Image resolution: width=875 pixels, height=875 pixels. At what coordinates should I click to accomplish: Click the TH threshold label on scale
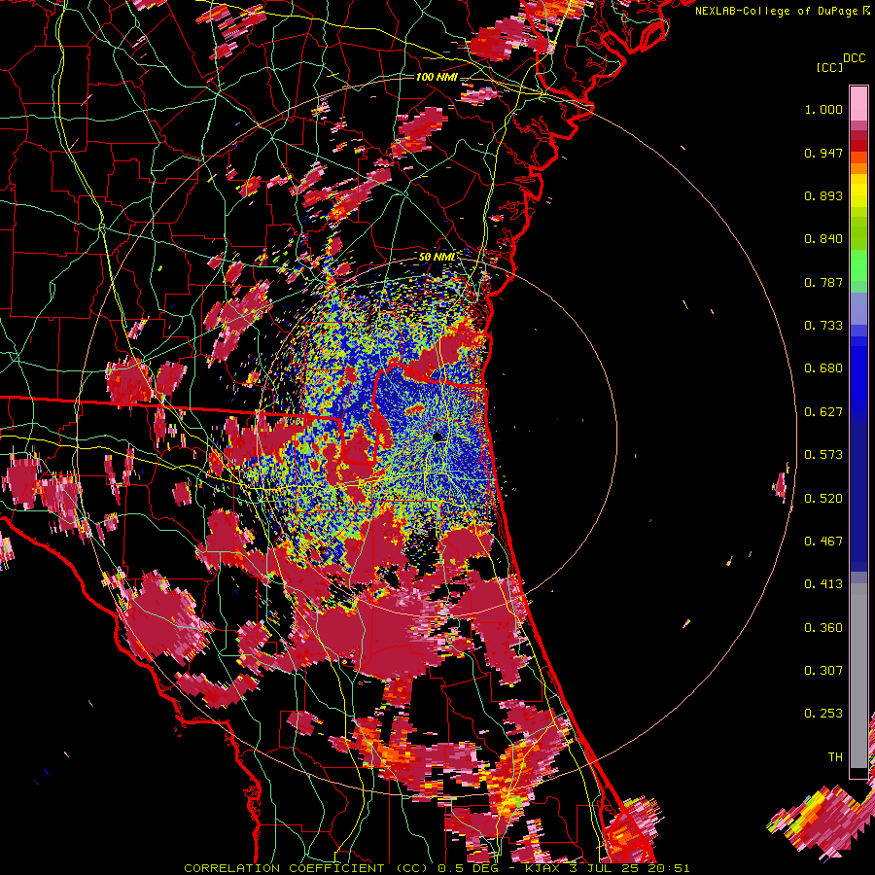(x=835, y=757)
